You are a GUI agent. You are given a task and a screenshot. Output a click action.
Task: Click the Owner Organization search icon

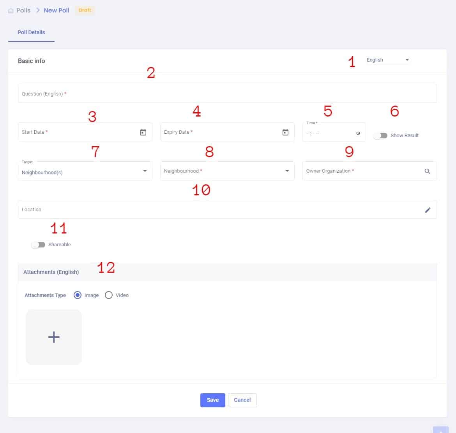pos(427,171)
